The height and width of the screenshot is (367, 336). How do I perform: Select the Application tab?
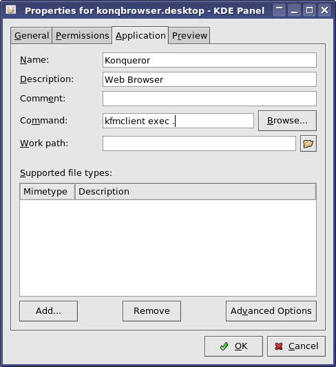(x=140, y=36)
